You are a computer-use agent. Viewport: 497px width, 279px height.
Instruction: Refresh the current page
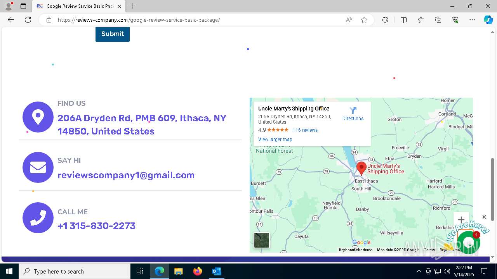coord(28,20)
